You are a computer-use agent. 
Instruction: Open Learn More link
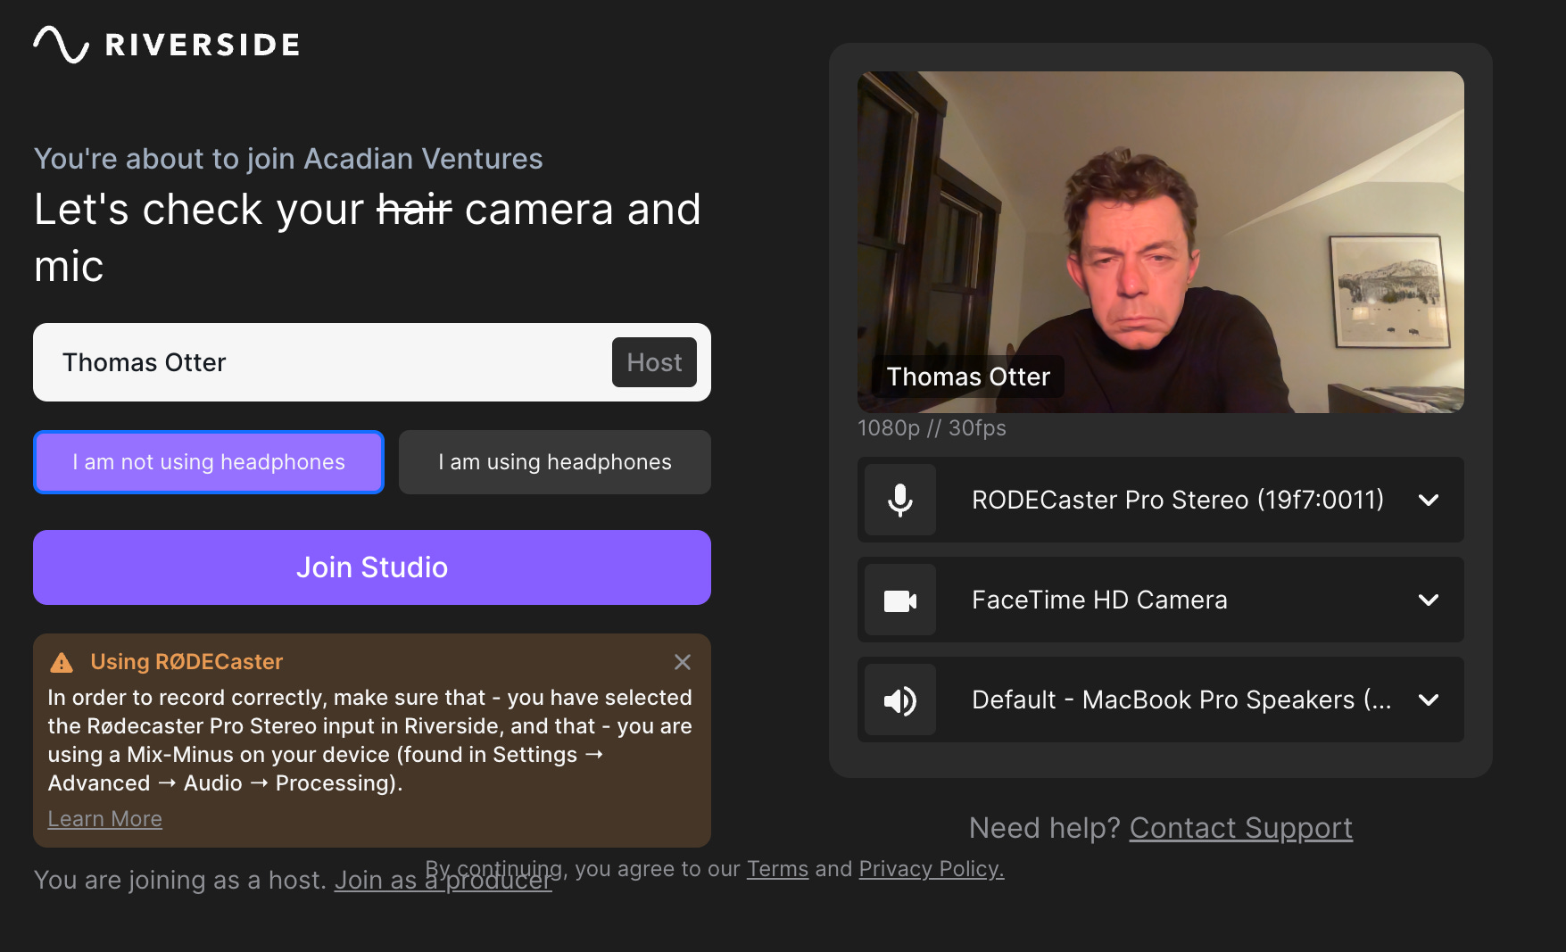104,819
